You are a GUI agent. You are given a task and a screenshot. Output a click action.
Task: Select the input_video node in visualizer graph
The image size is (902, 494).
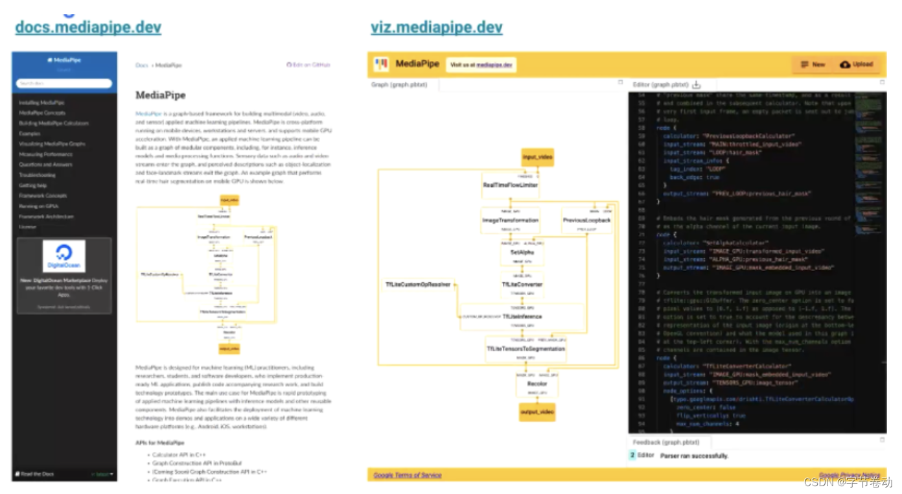pyautogui.click(x=538, y=158)
